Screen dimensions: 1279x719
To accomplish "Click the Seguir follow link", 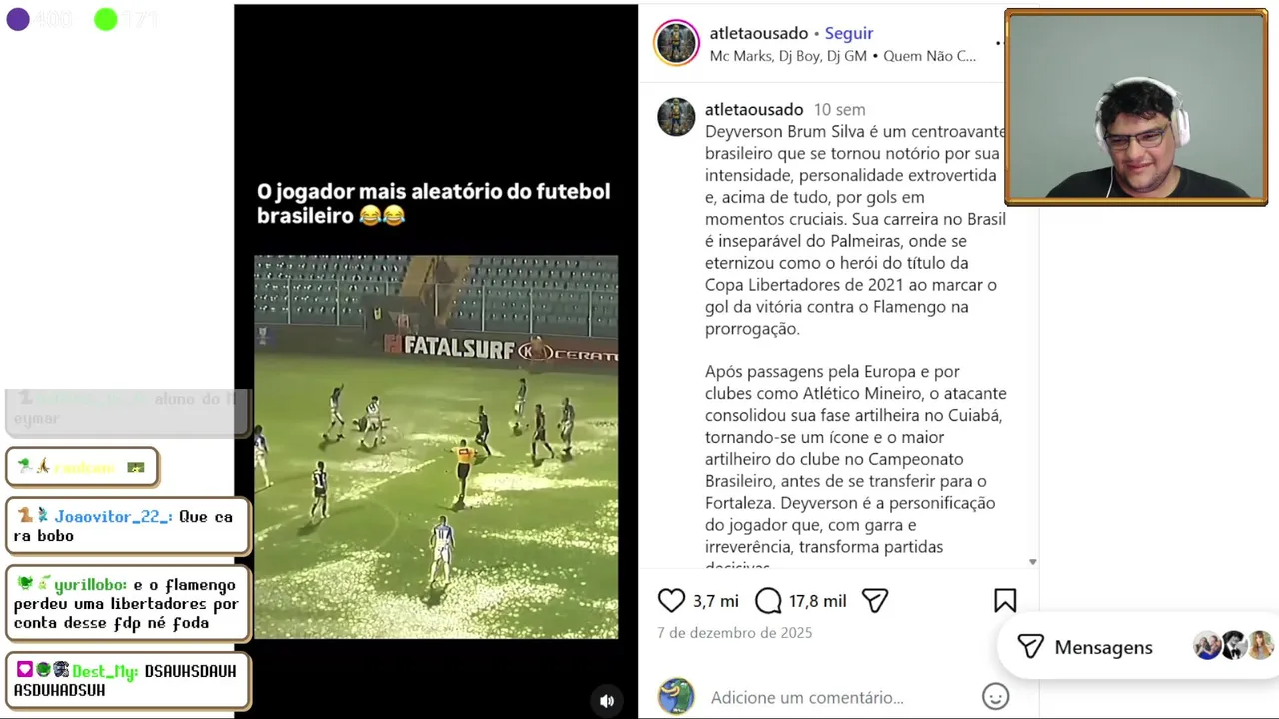I will click(x=849, y=33).
